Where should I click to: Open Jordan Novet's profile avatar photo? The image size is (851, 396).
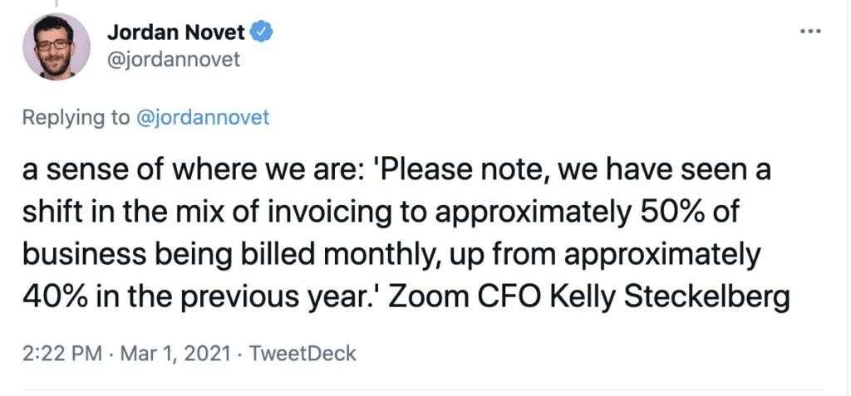click(x=57, y=46)
